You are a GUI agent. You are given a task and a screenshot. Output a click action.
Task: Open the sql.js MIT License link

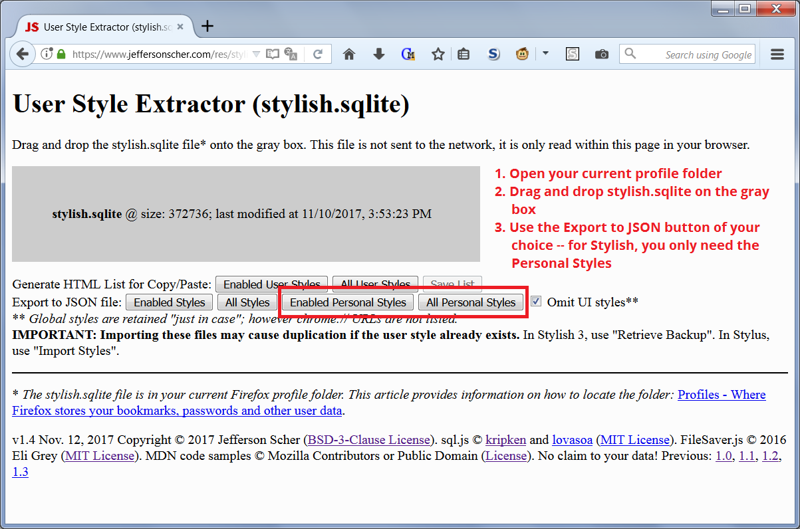[x=635, y=440]
